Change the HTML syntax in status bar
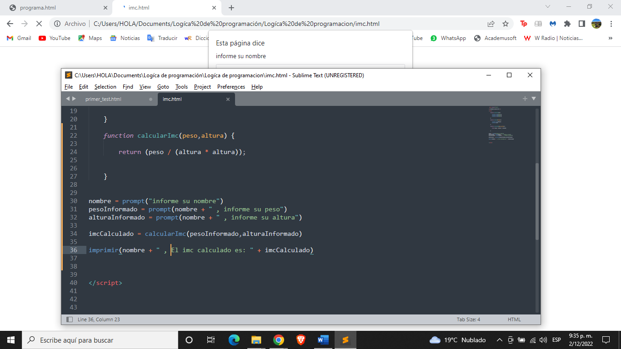The width and height of the screenshot is (621, 349). [514, 319]
